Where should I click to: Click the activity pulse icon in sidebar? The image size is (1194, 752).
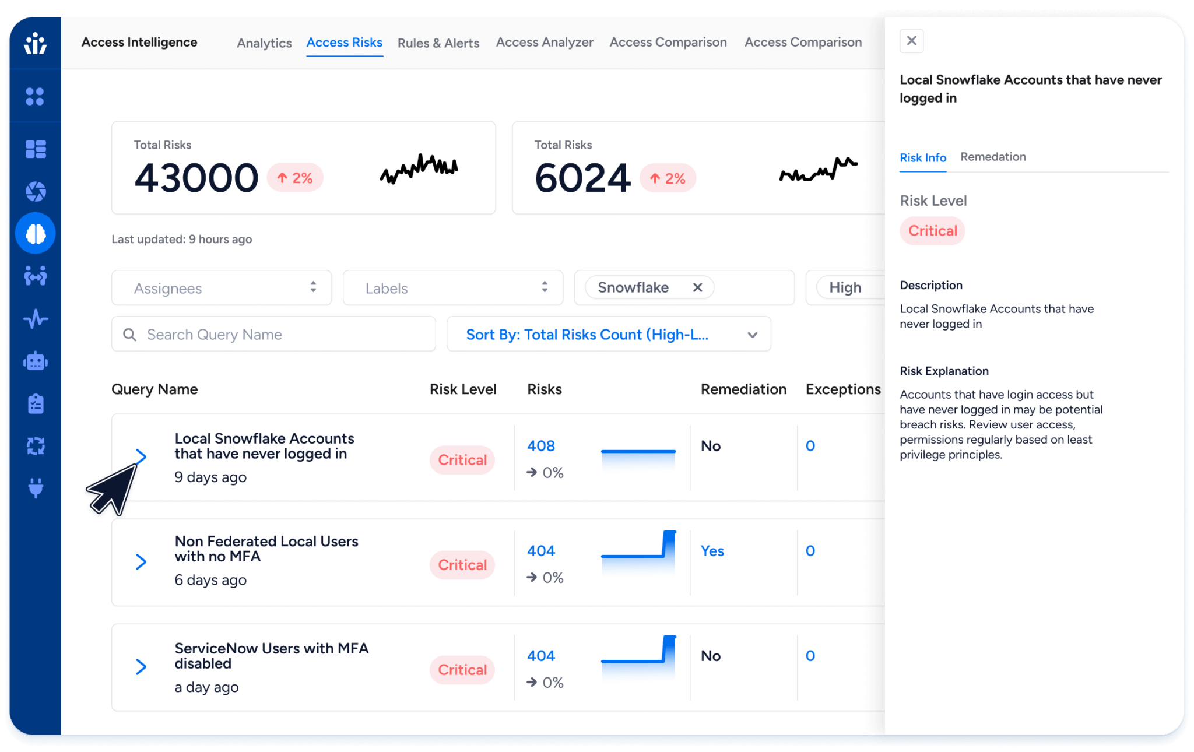(35, 318)
